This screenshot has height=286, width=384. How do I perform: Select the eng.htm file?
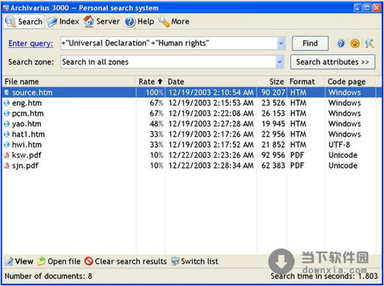(x=27, y=103)
